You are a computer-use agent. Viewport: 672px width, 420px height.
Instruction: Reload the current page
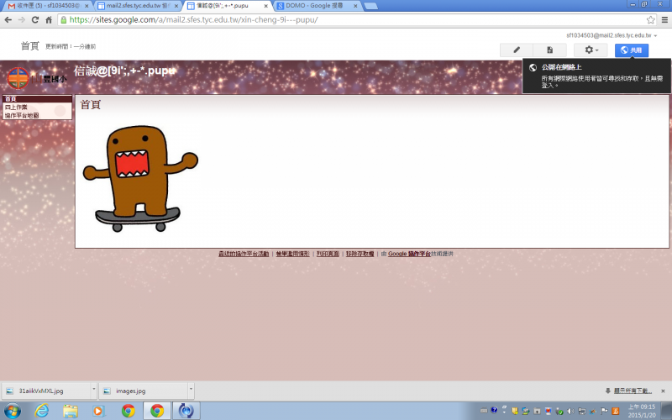tap(35, 19)
